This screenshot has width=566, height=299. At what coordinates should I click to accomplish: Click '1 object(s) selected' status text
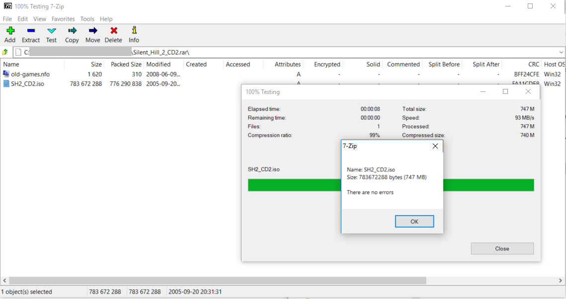click(x=26, y=292)
